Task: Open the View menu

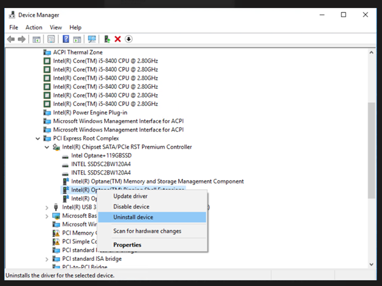Action: click(56, 28)
